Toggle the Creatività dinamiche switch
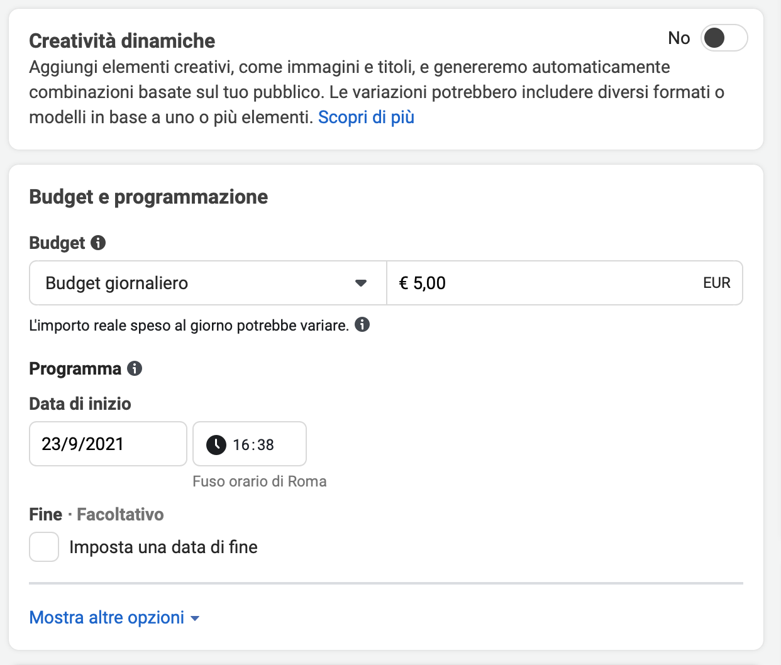 point(724,38)
